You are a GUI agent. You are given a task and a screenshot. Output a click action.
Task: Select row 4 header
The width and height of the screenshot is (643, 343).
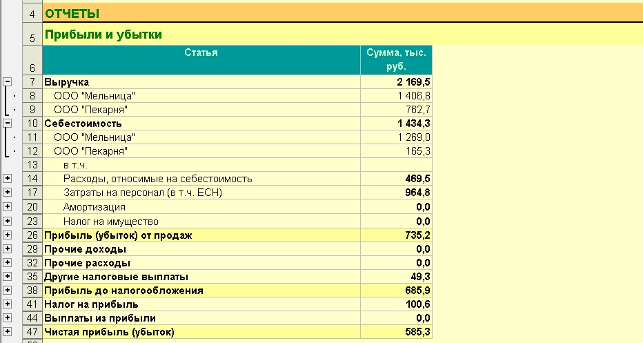[x=32, y=13]
